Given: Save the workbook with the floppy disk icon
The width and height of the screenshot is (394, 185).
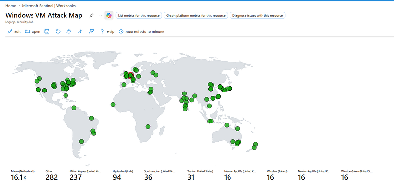Looking at the screenshot, I should click(47, 31).
